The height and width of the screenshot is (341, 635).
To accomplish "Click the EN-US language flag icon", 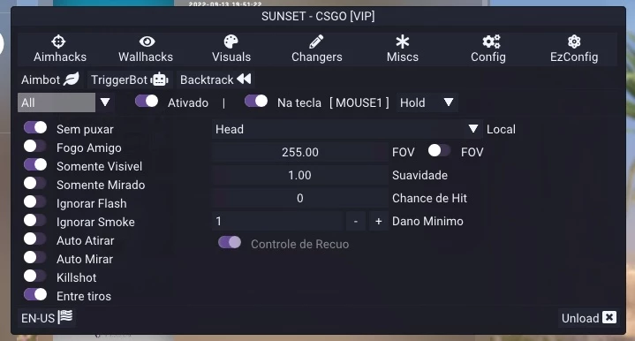I will 65,316.
